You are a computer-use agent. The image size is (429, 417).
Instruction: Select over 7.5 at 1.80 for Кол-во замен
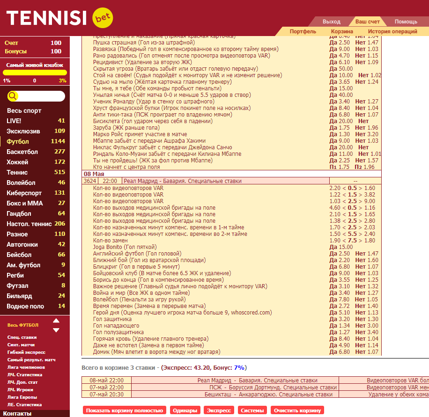coord(370,241)
